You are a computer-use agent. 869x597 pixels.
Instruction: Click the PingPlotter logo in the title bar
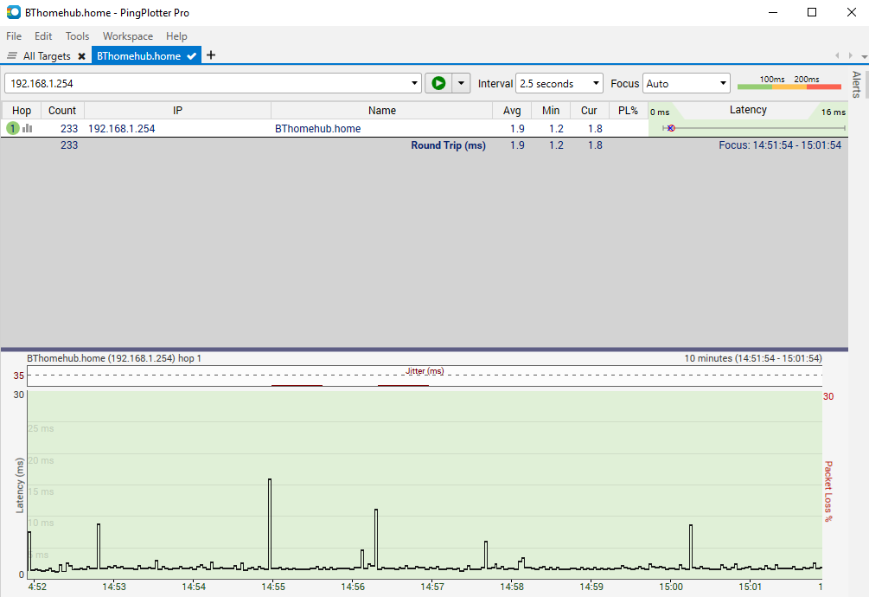click(12, 12)
